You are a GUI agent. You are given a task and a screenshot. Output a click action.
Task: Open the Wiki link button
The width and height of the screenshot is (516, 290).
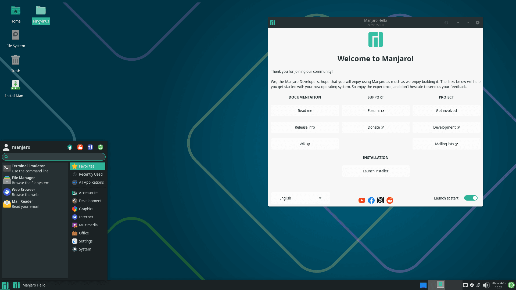pyautogui.click(x=305, y=144)
